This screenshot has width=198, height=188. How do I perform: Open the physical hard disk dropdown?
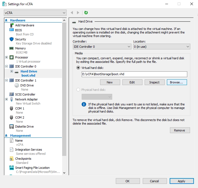[x=97, y=97]
